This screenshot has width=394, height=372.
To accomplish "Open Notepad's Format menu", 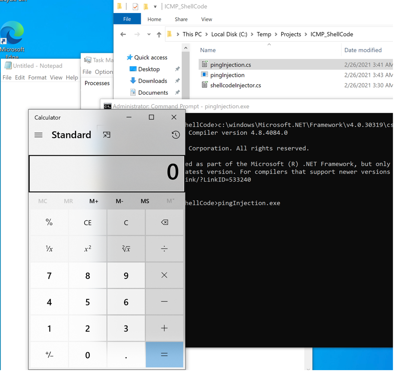I will click(x=37, y=77).
